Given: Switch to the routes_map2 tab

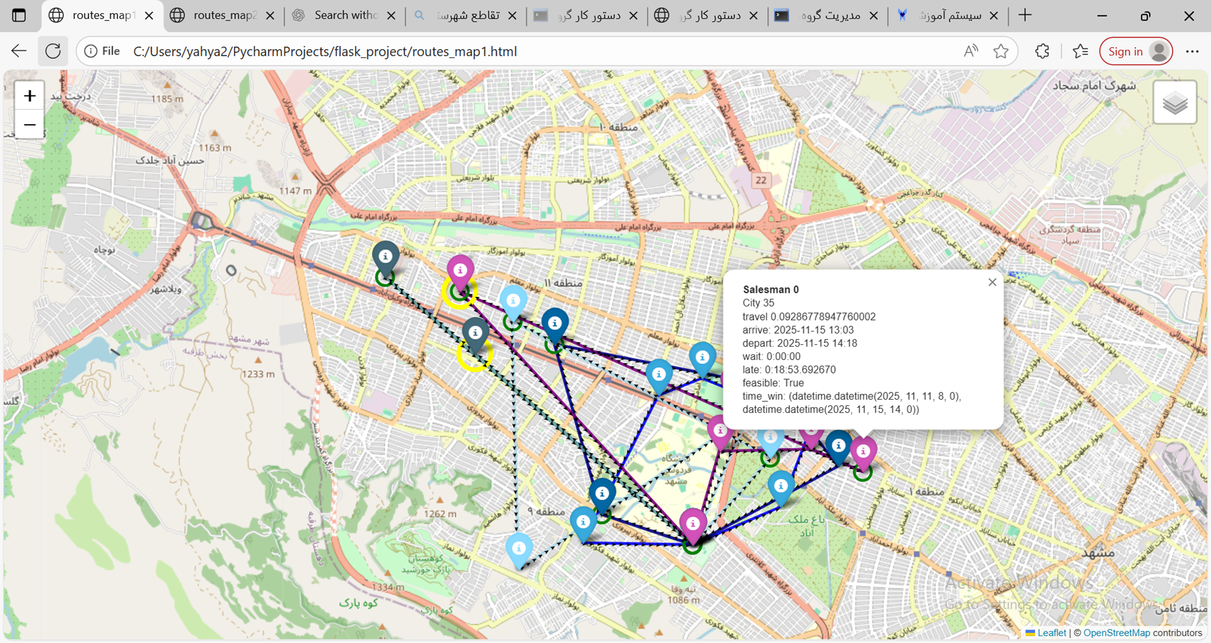Looking at the screenshot, I should pyautogui.click(x=224, y=15).
